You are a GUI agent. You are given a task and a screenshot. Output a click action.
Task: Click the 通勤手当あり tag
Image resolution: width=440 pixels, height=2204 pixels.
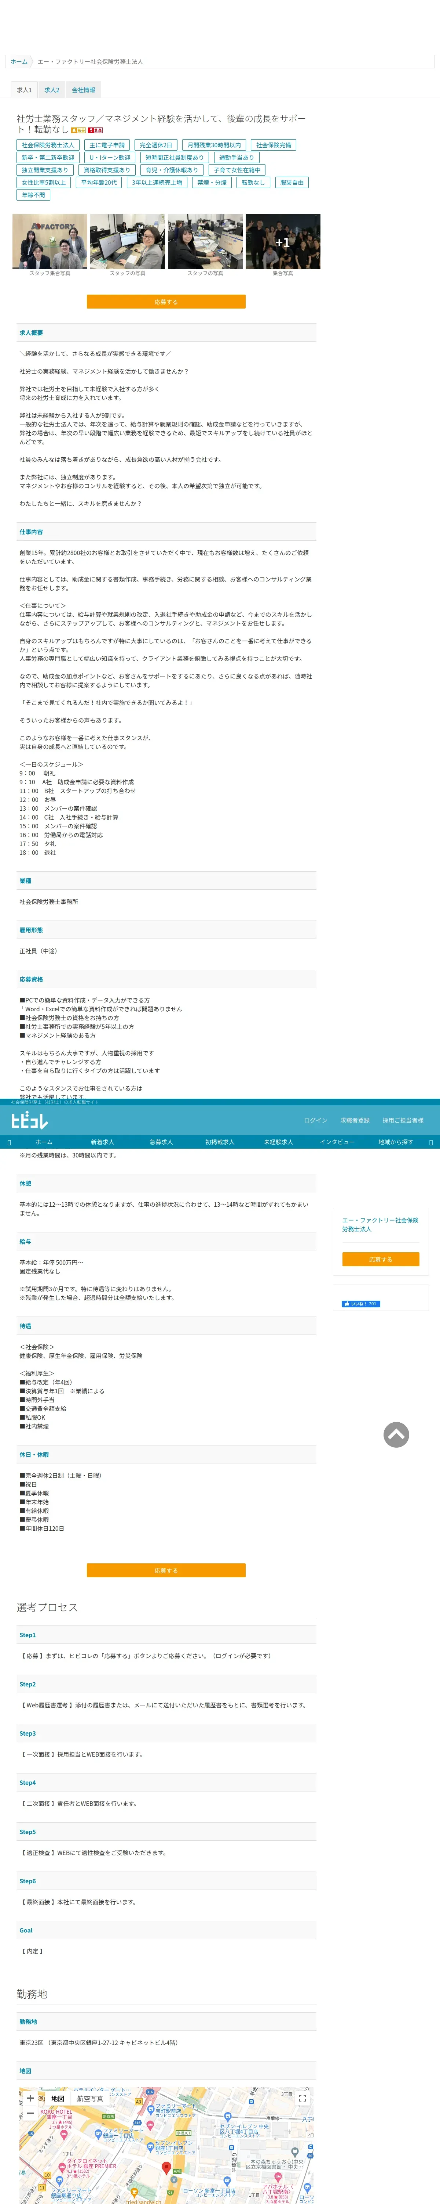tap(236, 158)
